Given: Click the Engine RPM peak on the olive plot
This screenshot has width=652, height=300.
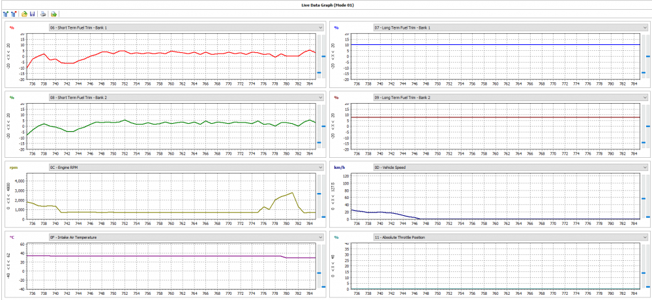Looking at the screenshot, I should 292,192.
